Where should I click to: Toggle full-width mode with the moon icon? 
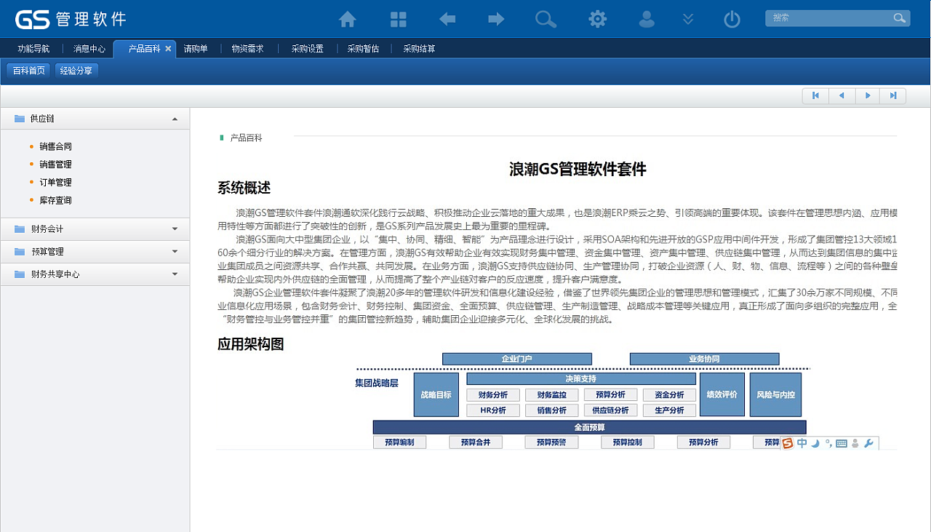(x=815, y=443)
